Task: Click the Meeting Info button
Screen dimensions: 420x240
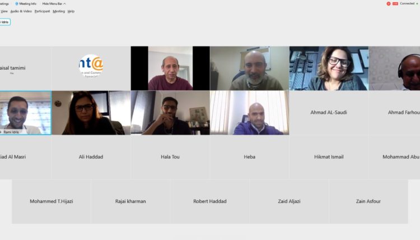Action: [26, 4]
